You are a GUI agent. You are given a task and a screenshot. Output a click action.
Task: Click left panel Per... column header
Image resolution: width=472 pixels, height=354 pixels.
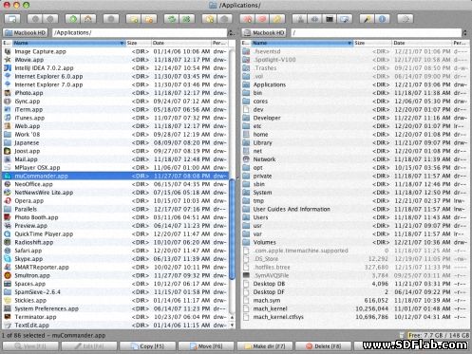(219, 43)
